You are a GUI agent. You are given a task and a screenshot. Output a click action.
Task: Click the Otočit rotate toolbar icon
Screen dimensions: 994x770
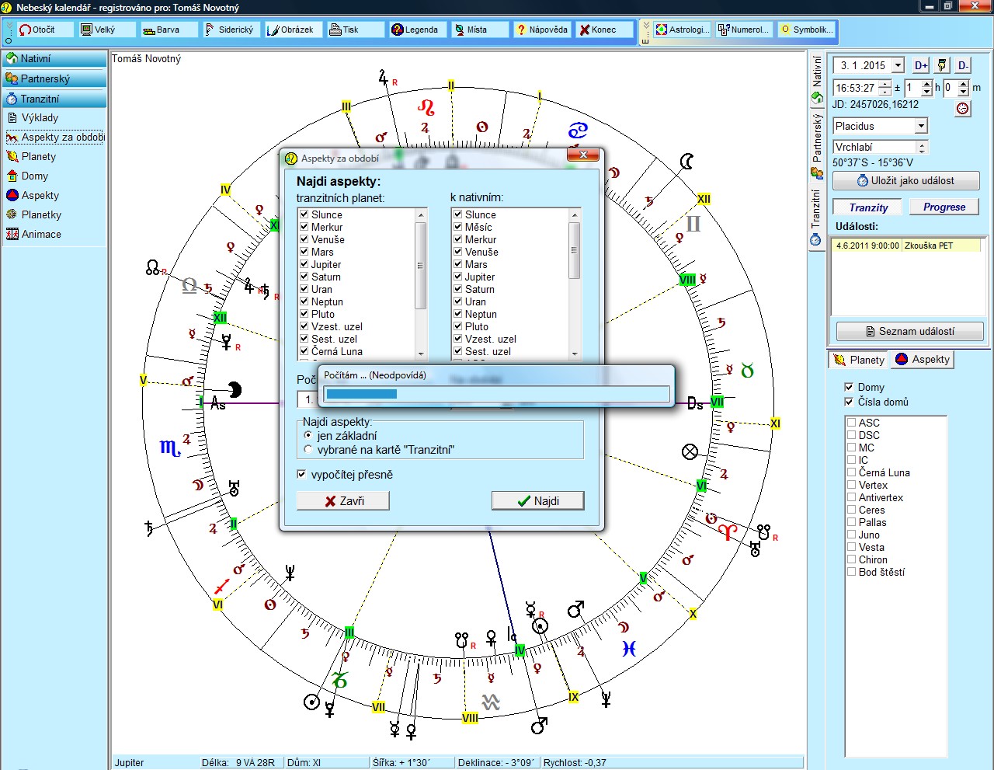pyautogui.click(x=26, y=30)
